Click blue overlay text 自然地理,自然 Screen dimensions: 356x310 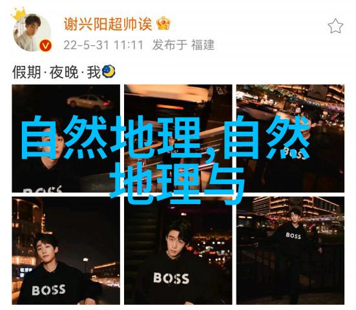point(166,138)
